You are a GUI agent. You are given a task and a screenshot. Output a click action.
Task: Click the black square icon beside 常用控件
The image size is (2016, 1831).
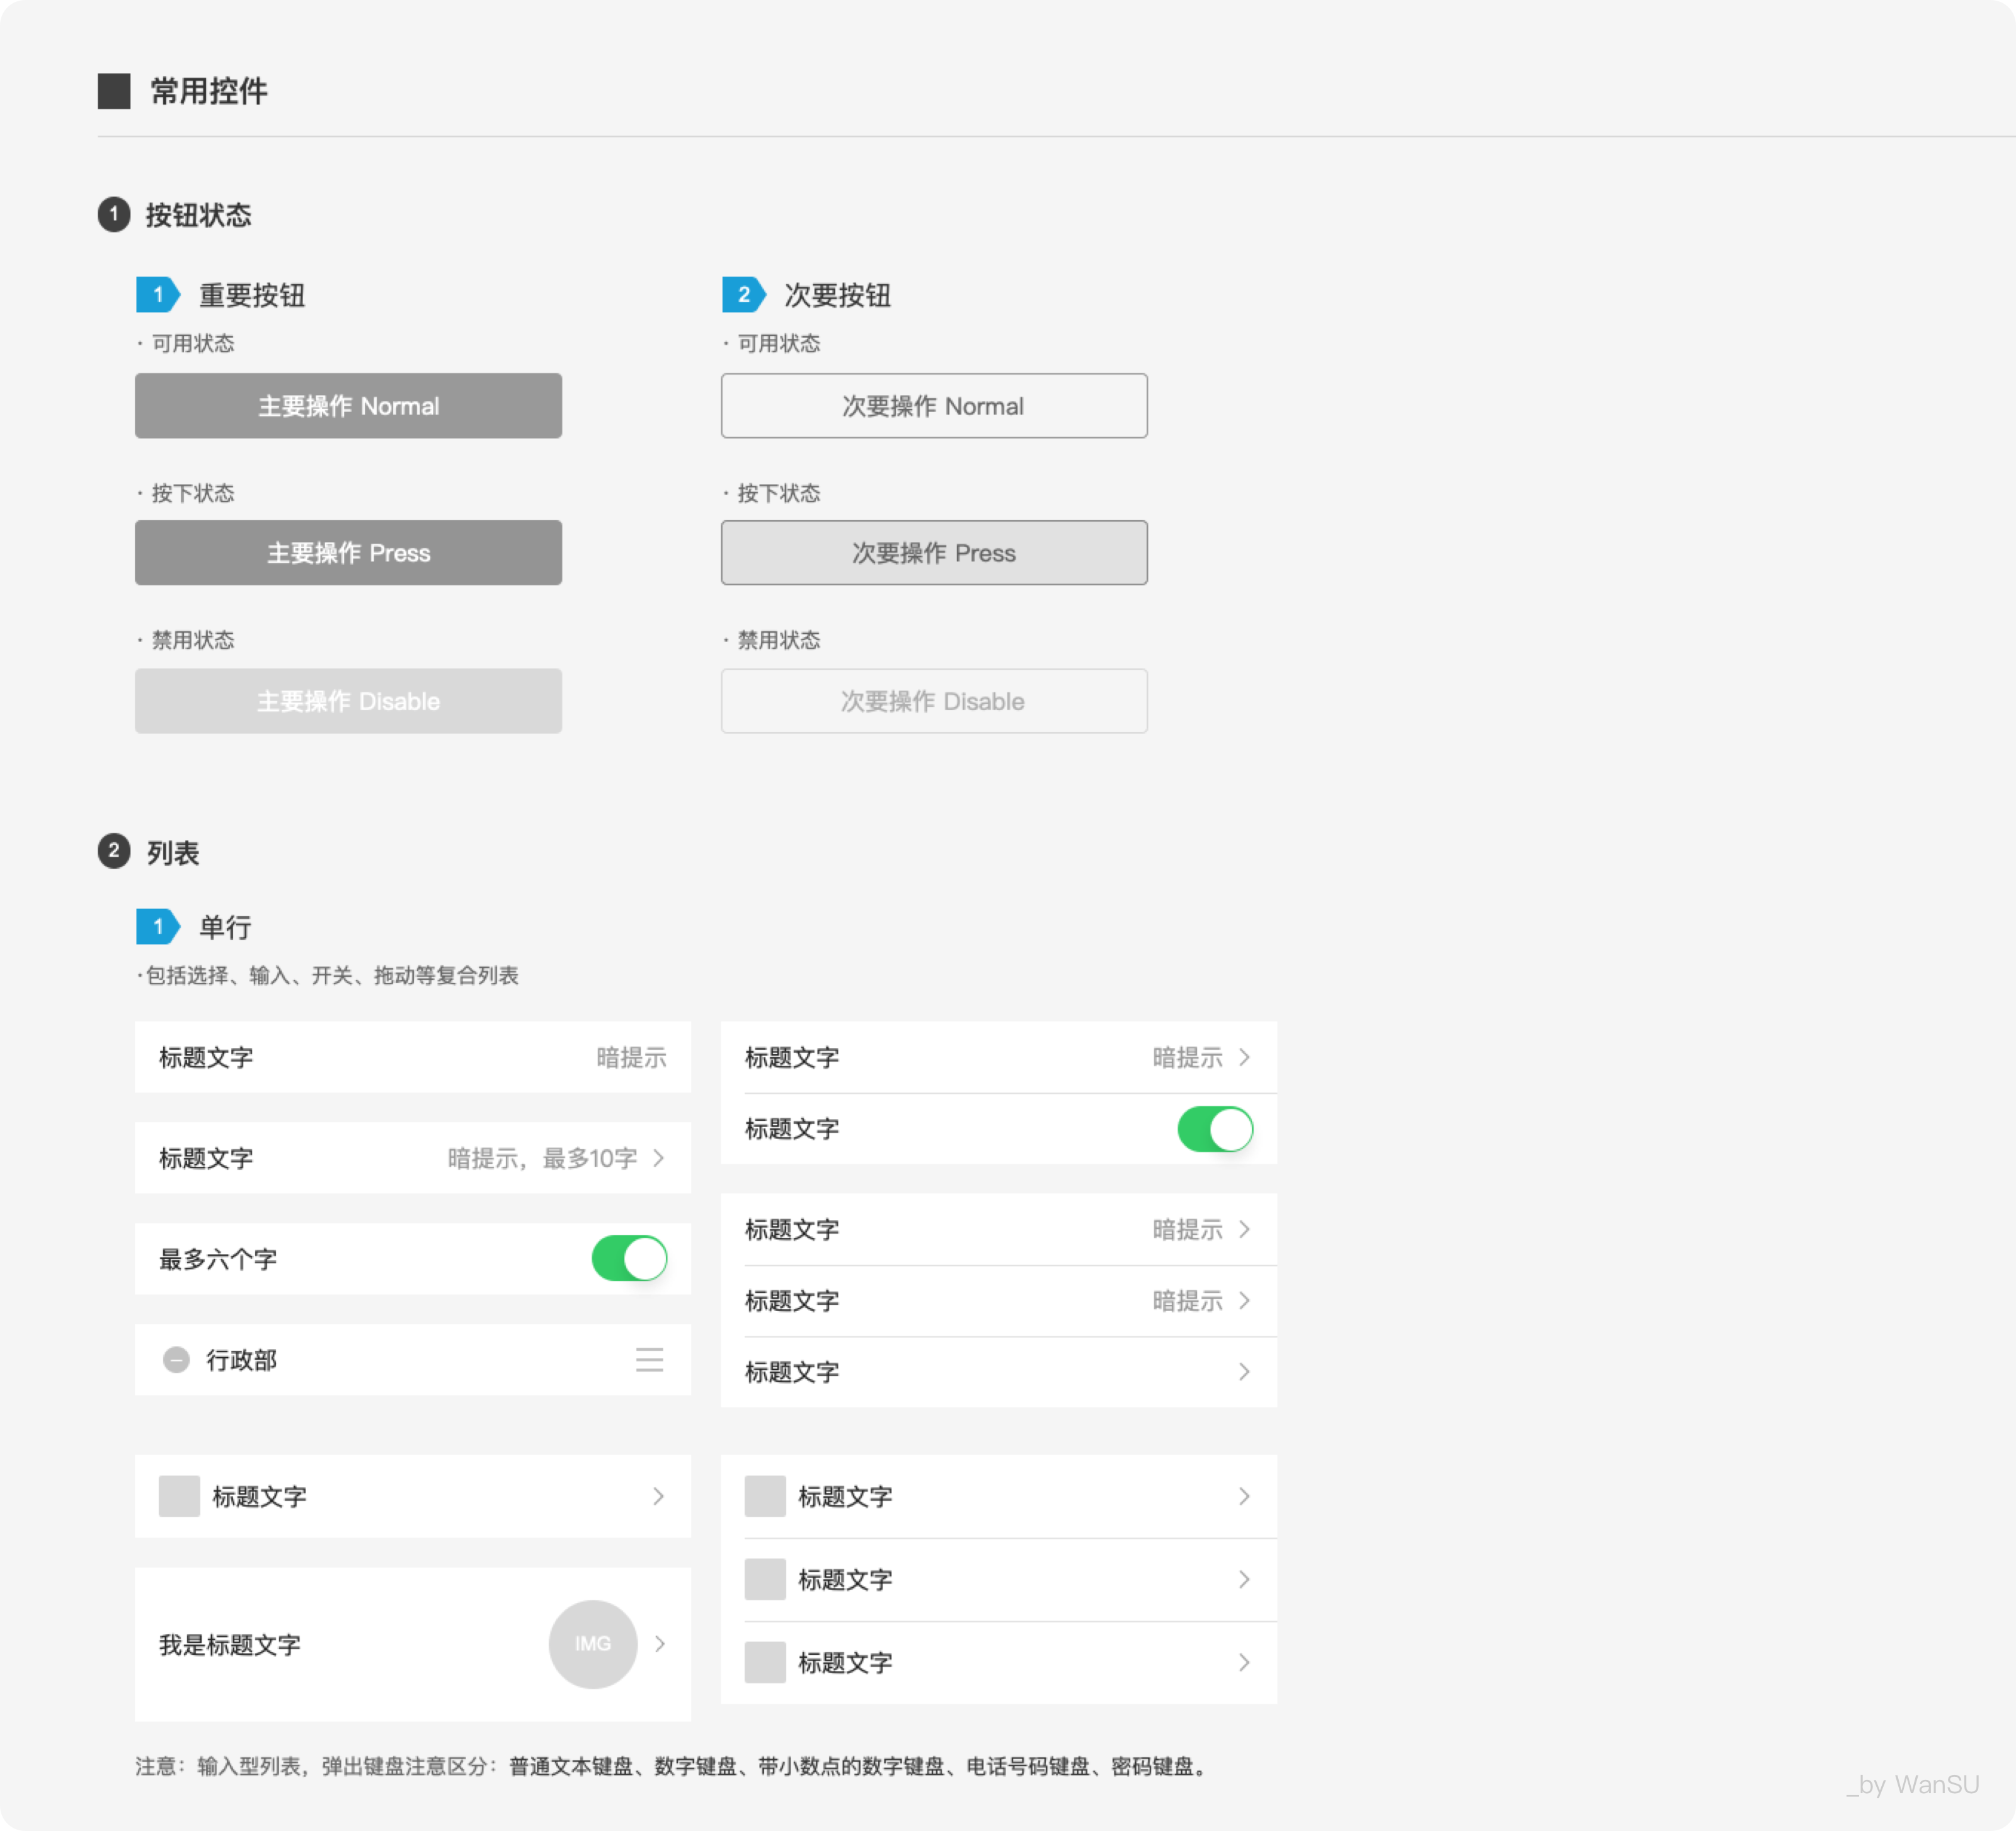pyautogui.click(x=114, y=91)
